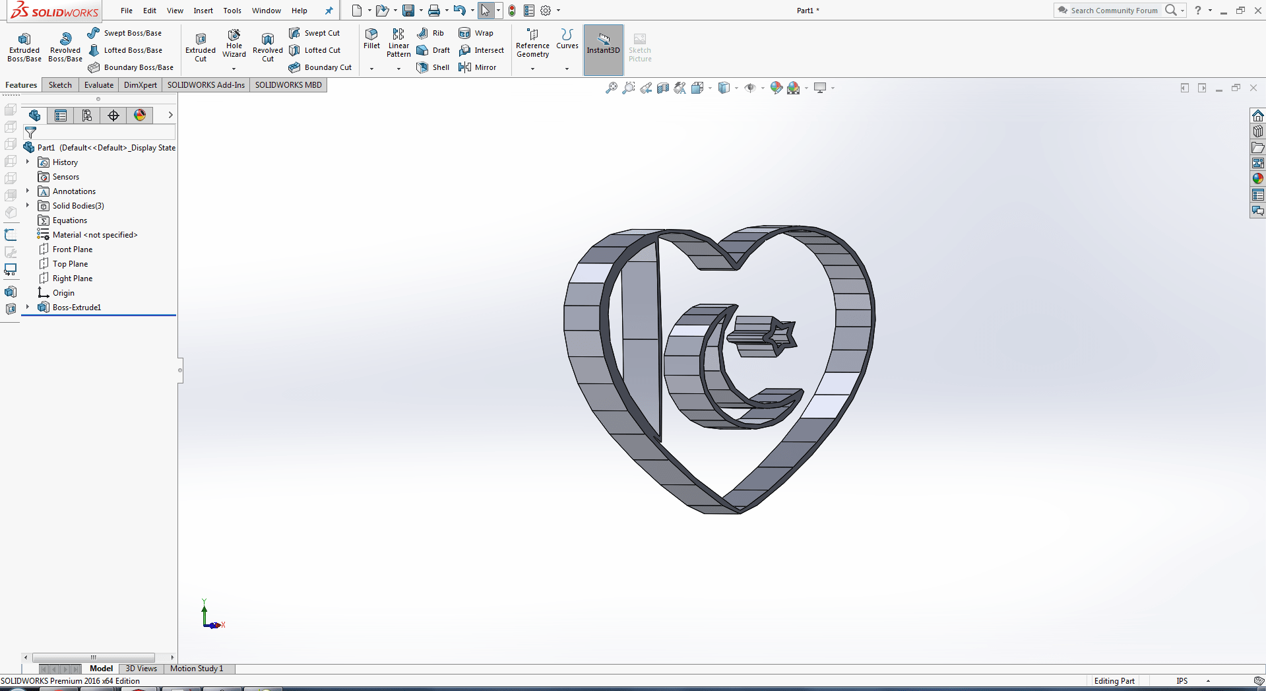Toggle the Instant3D button
1266x691 pixels.
point(603,49)
